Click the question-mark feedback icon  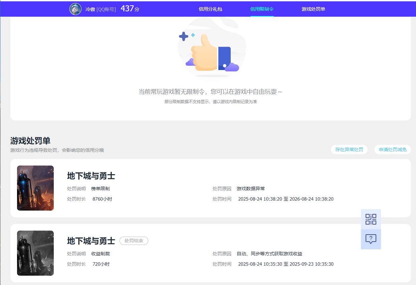(x=371, y=239)
